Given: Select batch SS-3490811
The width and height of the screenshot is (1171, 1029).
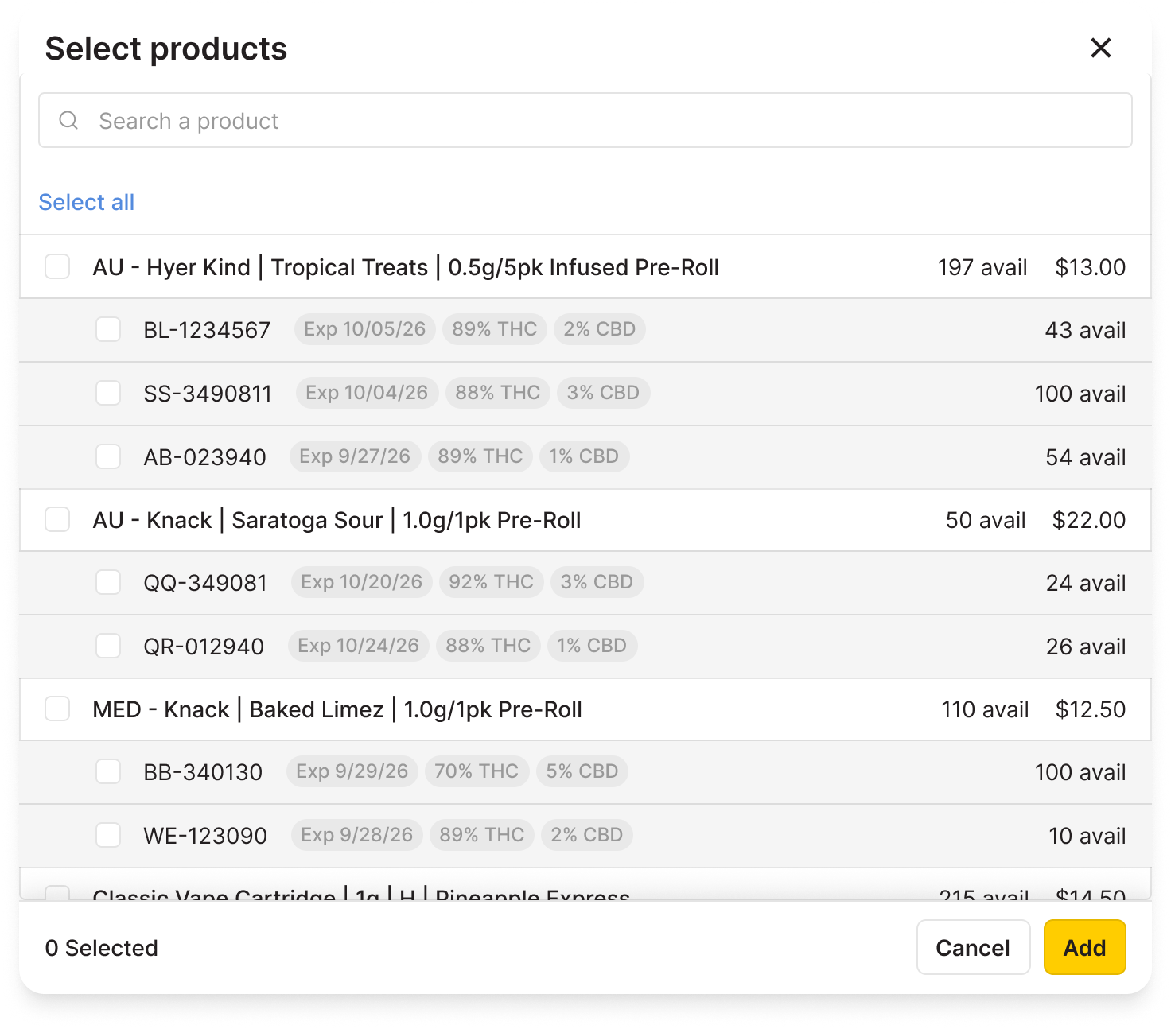Looking at the screenshot, I should tap(108, 393).
